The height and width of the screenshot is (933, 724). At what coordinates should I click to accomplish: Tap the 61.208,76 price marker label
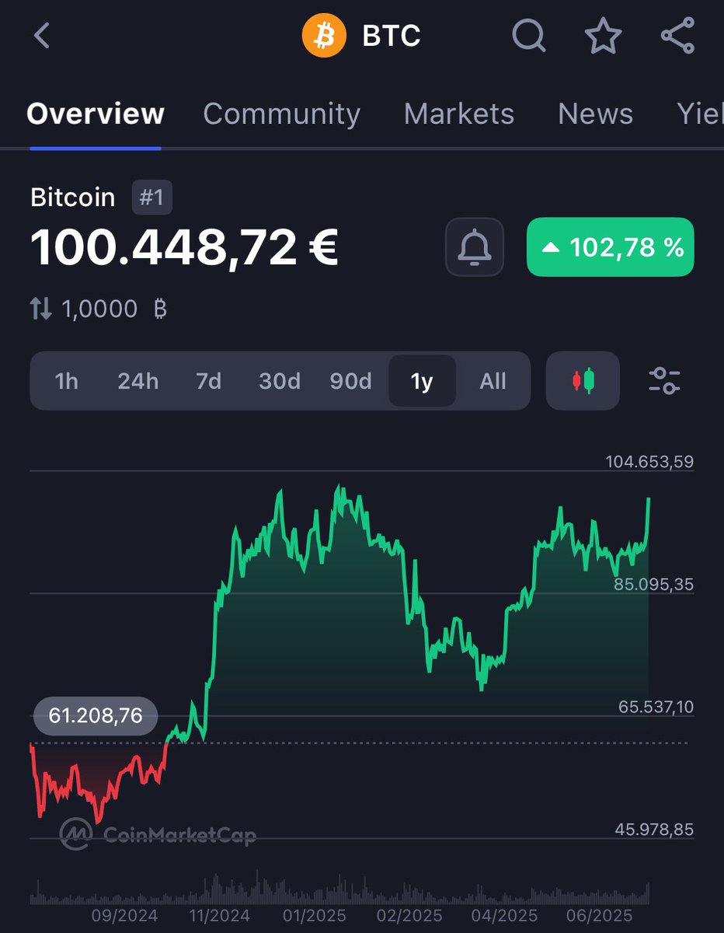pyautogui.click(x=96, y=715)
